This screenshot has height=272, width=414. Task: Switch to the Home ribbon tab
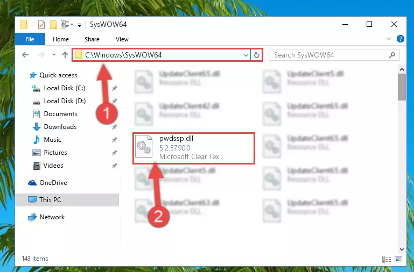61,39
